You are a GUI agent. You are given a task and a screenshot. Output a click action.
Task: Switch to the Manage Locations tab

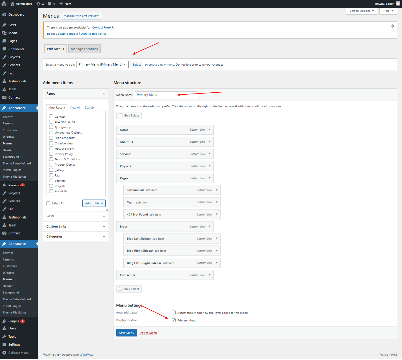click(x=84, y=49)
